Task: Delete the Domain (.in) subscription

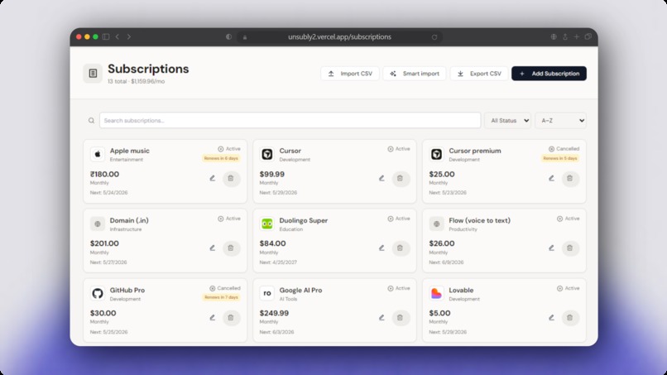Action: 231,248
